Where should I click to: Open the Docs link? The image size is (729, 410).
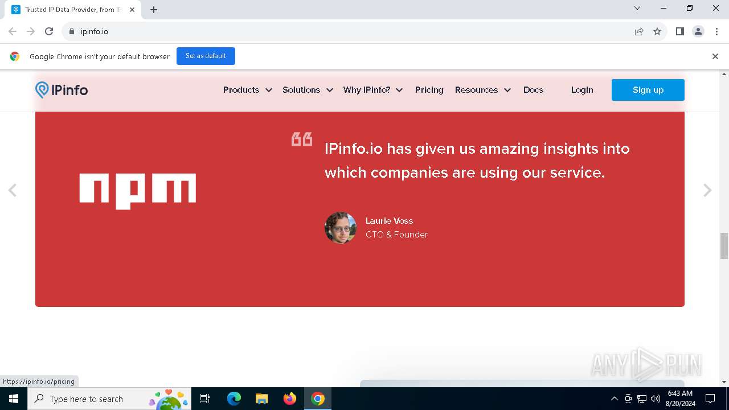[x=534, y=90]
